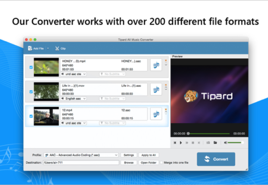Image resolution: width=268 pixels, height=185 pixels.
Task: Select the 12.mp4 video thumbnail
Action: pos(46,116)
